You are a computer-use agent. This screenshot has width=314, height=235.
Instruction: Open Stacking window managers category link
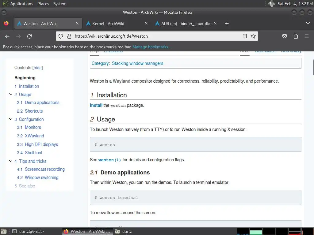[137, 63]
